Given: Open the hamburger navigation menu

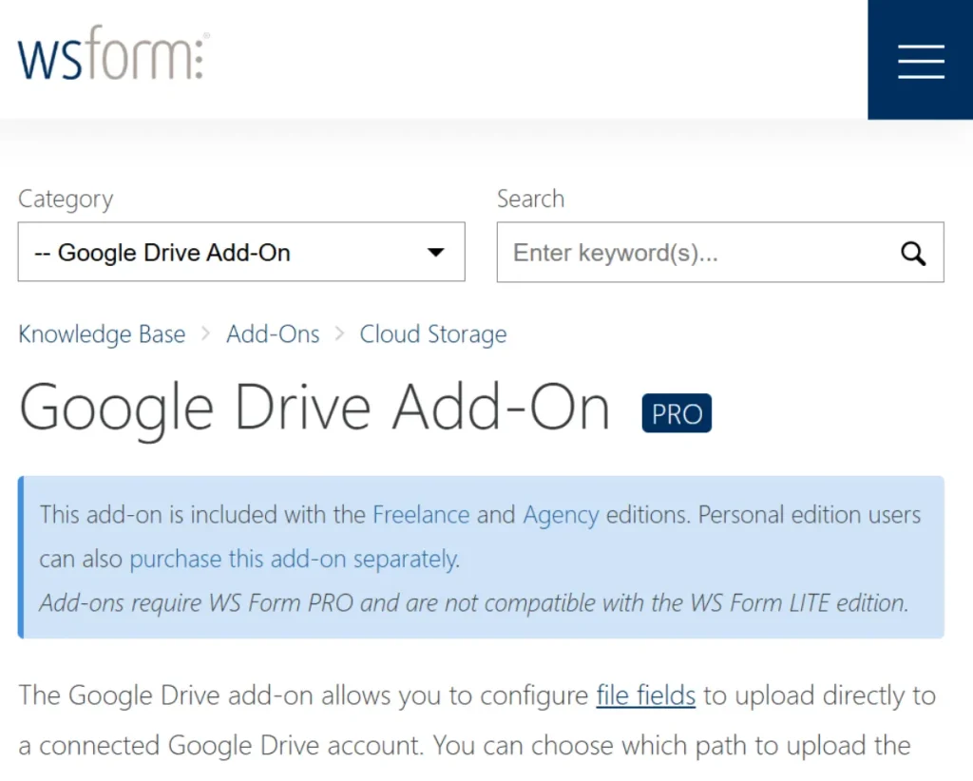Looking at the screenshot, I should click(x=920, y=60).
